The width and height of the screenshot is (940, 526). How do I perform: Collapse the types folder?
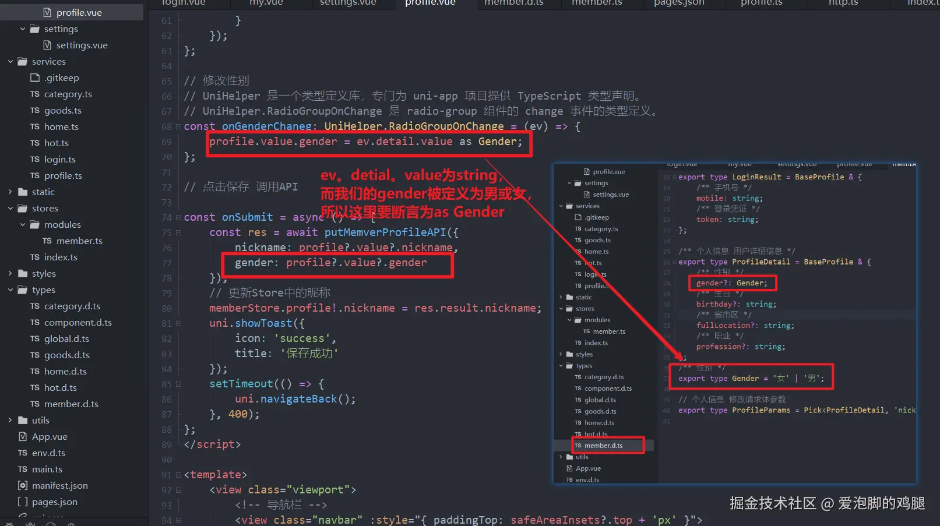click(10, 290)
